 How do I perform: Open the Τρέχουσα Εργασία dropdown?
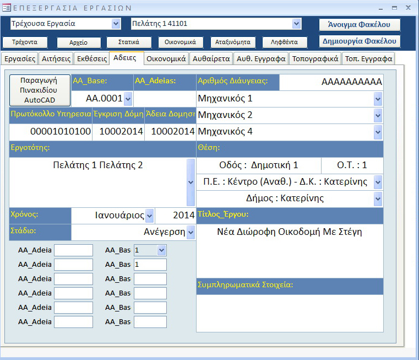point(116,24)
